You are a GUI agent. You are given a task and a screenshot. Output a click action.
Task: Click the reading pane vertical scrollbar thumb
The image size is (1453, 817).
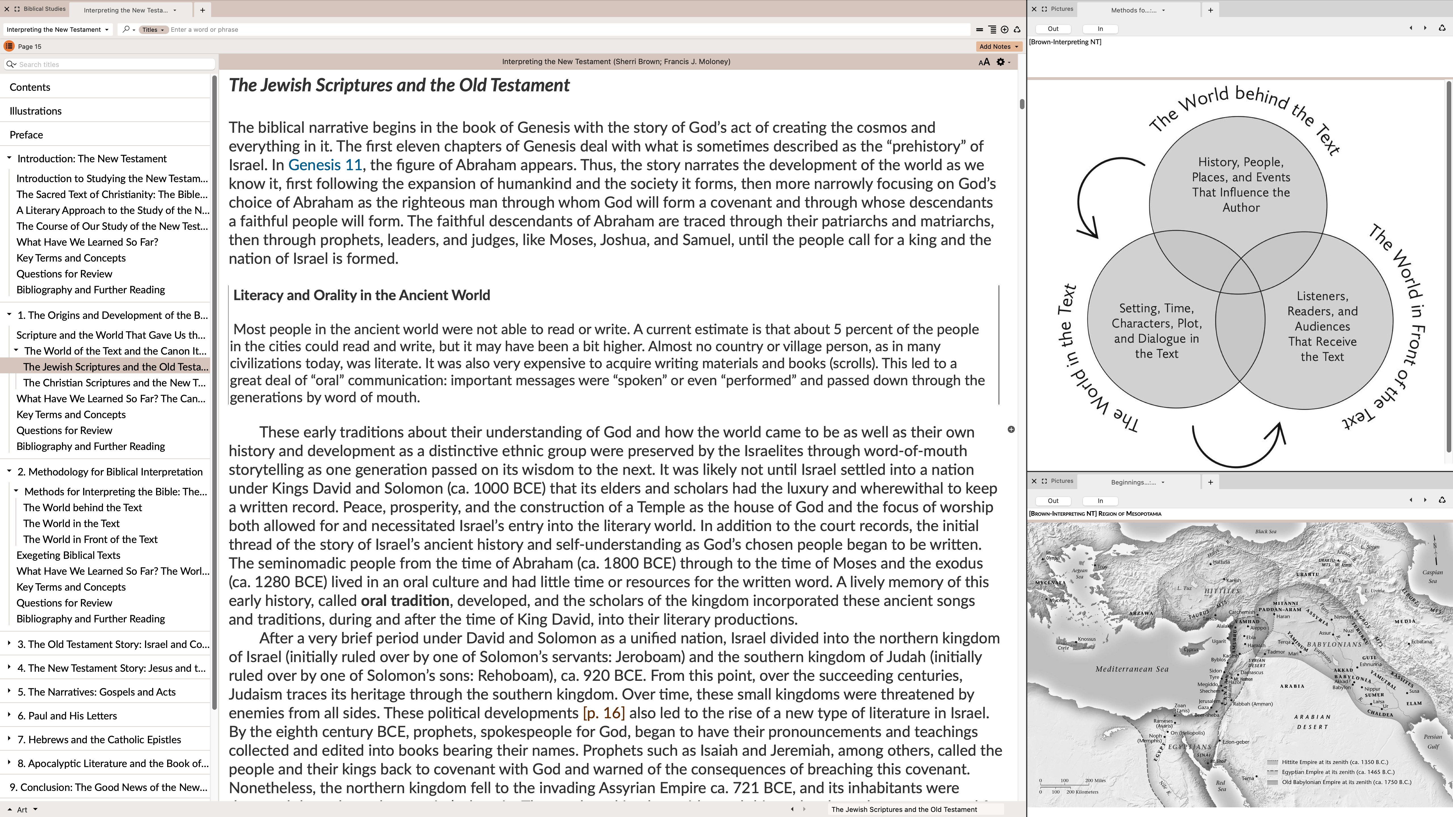[1022, 104]
